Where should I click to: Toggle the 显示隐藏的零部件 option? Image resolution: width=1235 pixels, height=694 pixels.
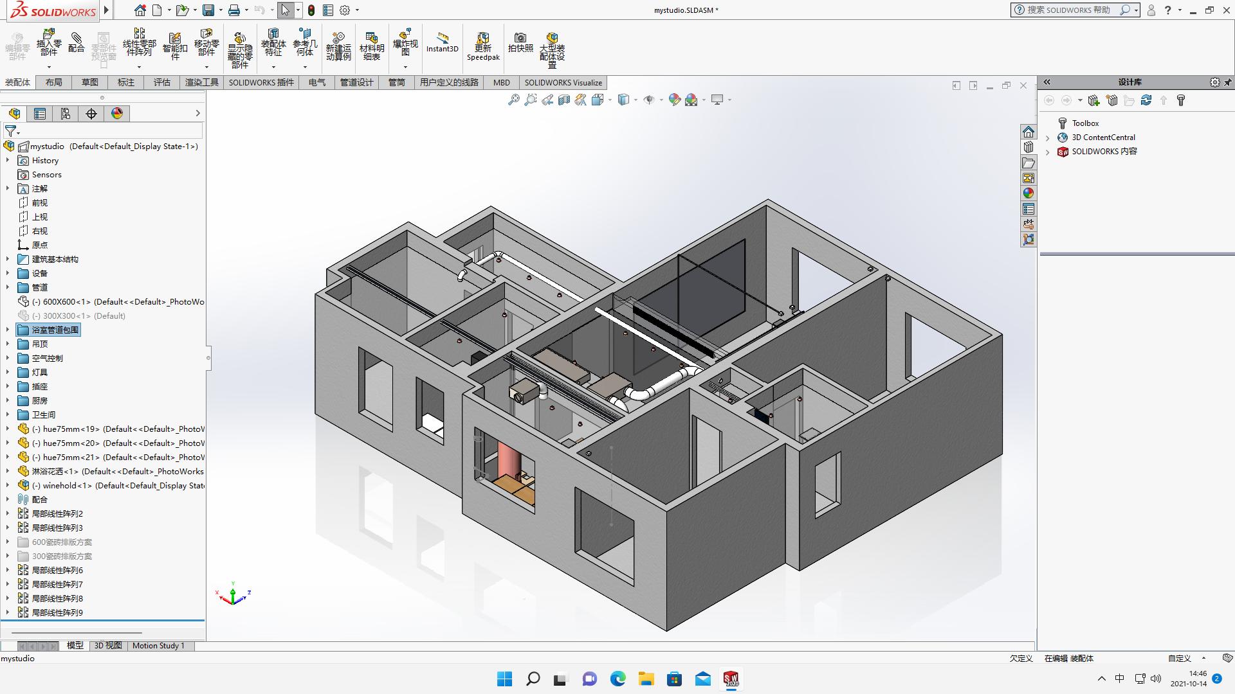(240, 45)
